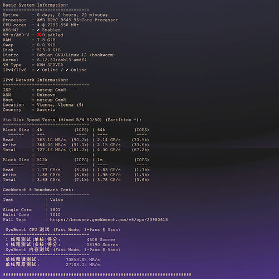279x279 pixels.
Task: Click the Geekbench browser URL link
Action: (109, 220)
